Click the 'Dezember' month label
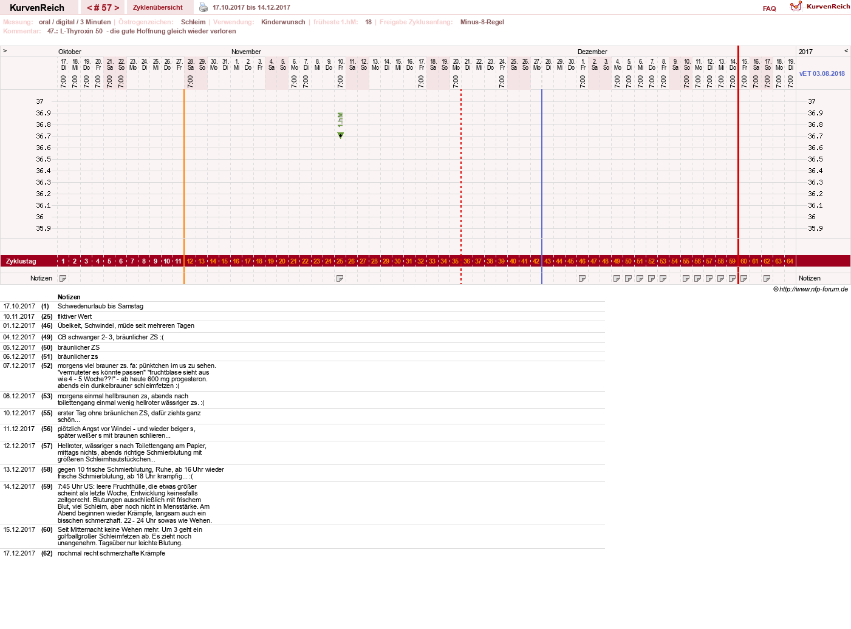The width and height of the screenshot is (851, 629). pyautogui.click(x=592, y=52)
